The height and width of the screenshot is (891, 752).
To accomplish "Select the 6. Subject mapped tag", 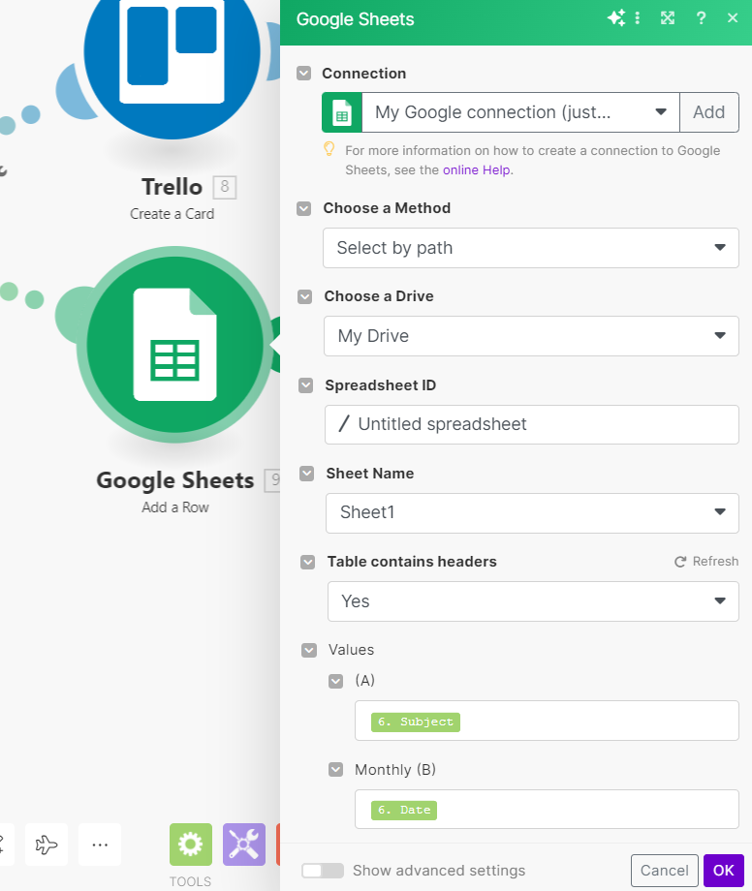I will pyautogui.click(x=416, y=722).
